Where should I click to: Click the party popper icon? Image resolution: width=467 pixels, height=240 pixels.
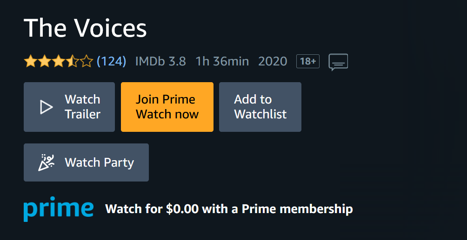point(46,162)
